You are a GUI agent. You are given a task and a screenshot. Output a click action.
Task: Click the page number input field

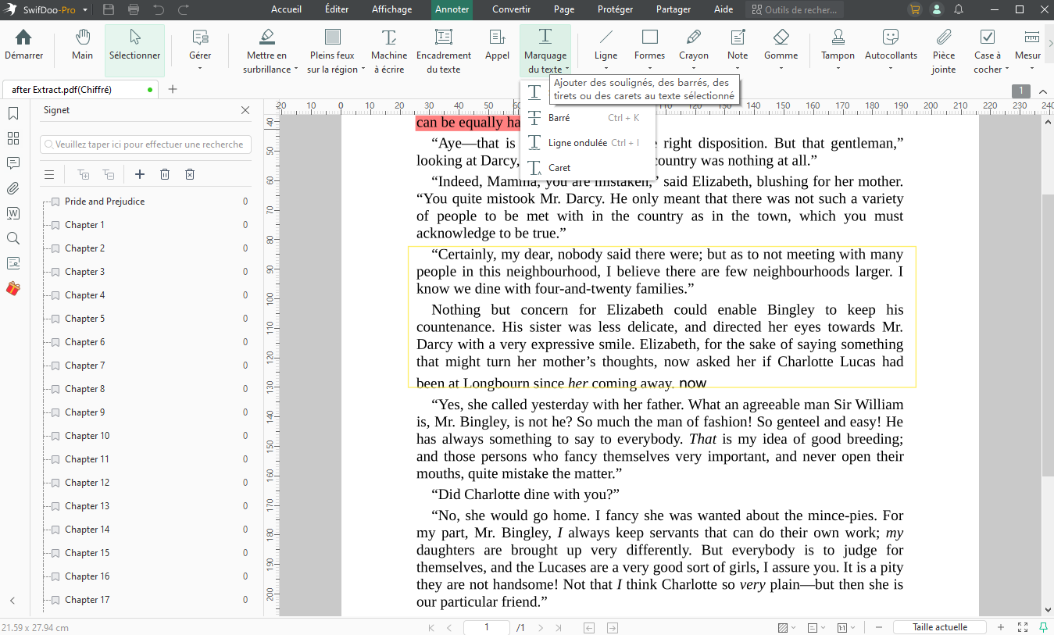click(486, 626)
